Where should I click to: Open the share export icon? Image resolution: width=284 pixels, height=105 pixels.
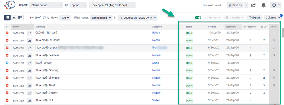tap(253, 5)
